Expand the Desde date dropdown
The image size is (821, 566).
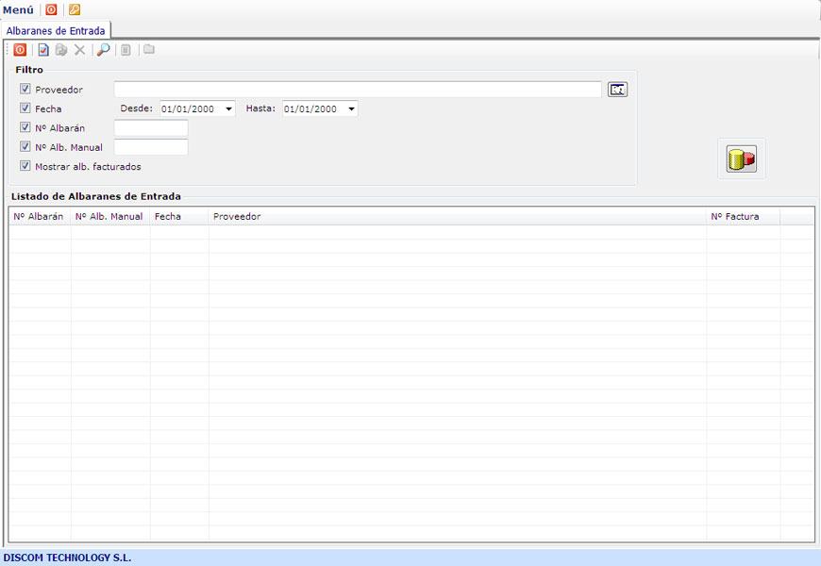pos(229,109)
